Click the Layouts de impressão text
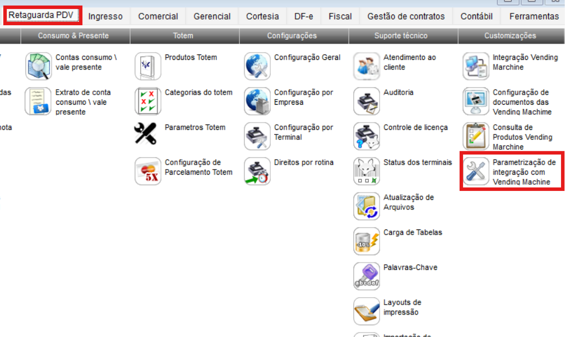565x337 pixels. pos(402,307)
